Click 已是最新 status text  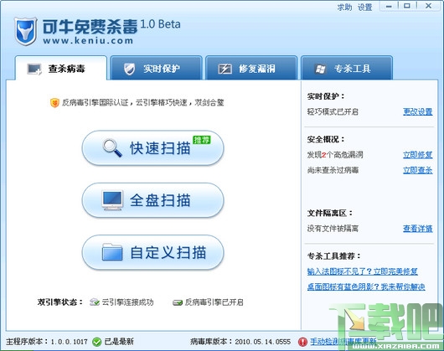coord(119,342)
